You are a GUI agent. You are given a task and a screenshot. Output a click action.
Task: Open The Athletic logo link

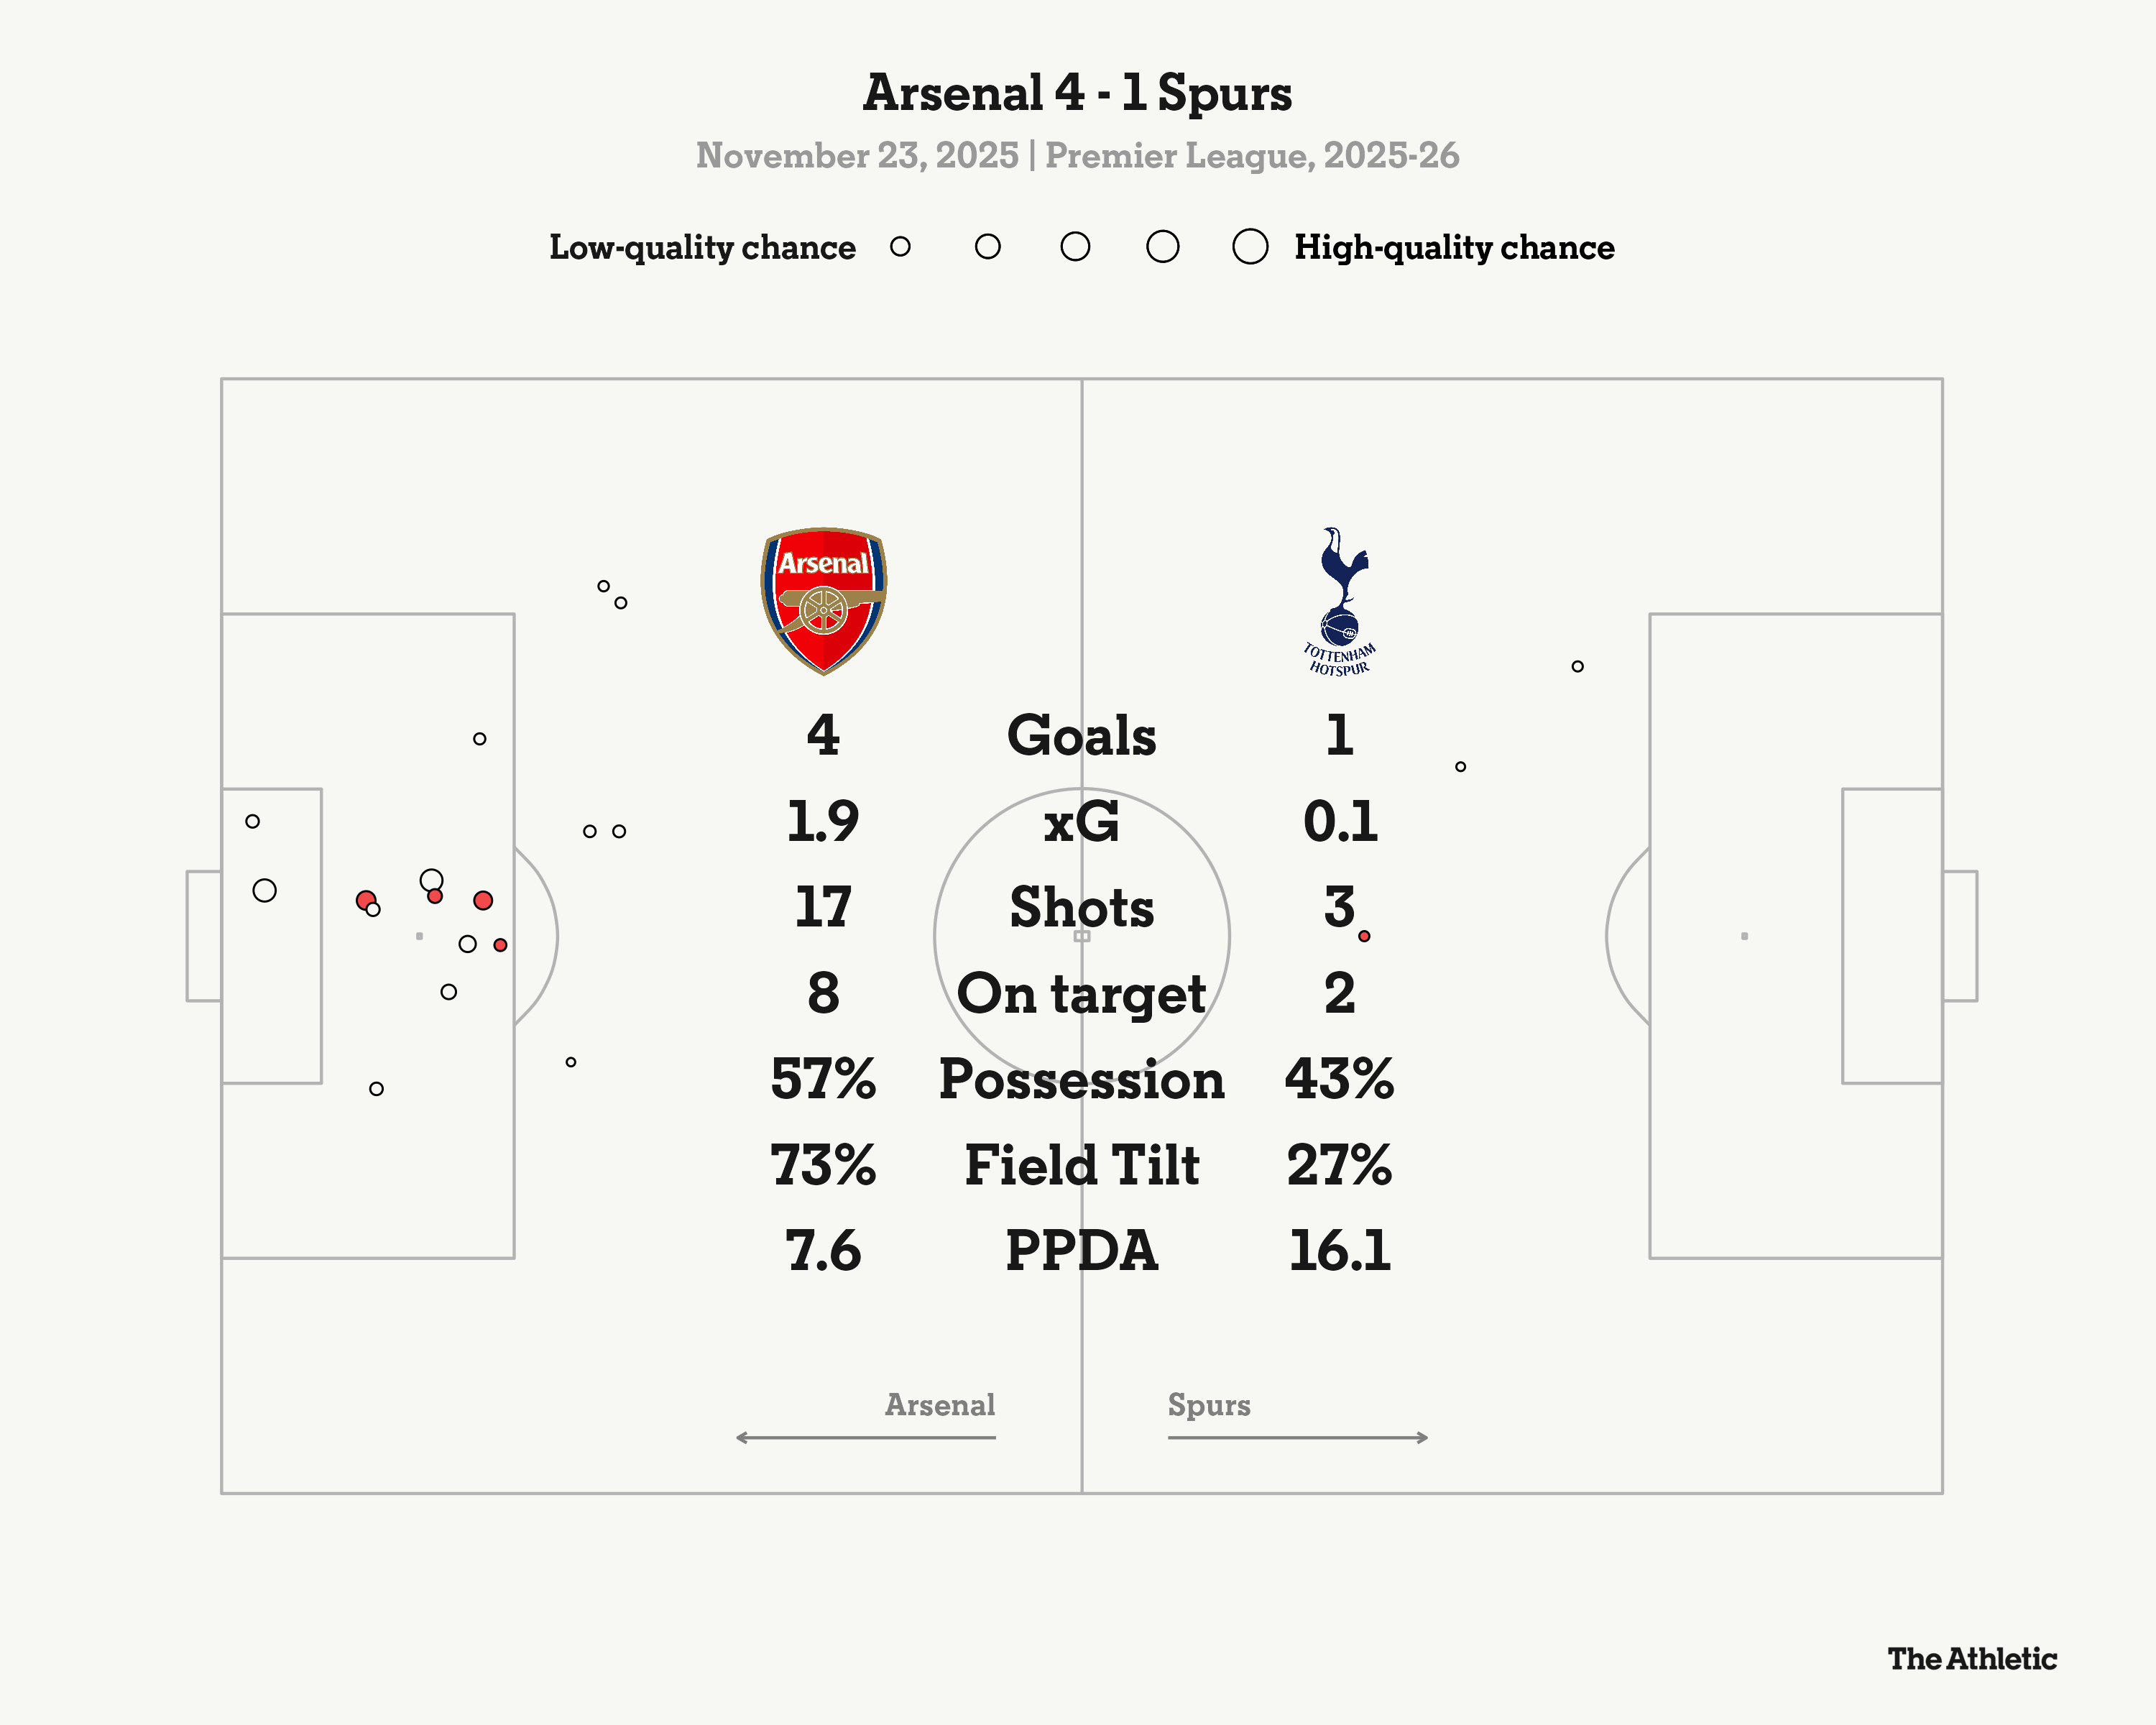tap(1971, 1659)
